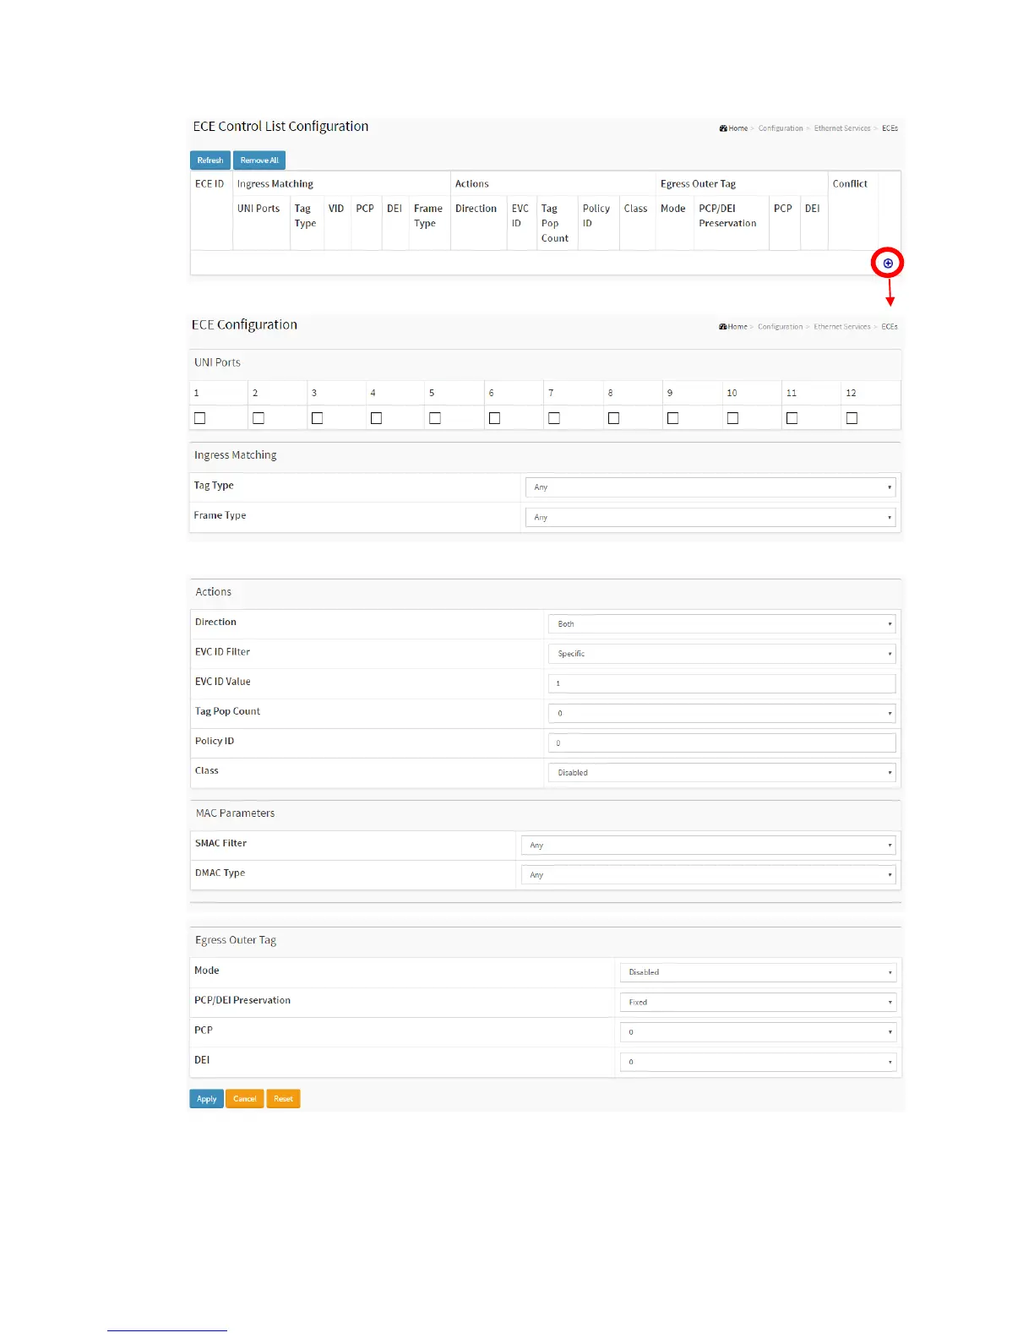This screenshot has width=1034, height=1338.
Task: Click the EVC ID column header
Action: tap(520, 216)
